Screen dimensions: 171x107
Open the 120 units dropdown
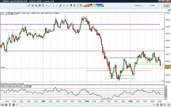139,5
